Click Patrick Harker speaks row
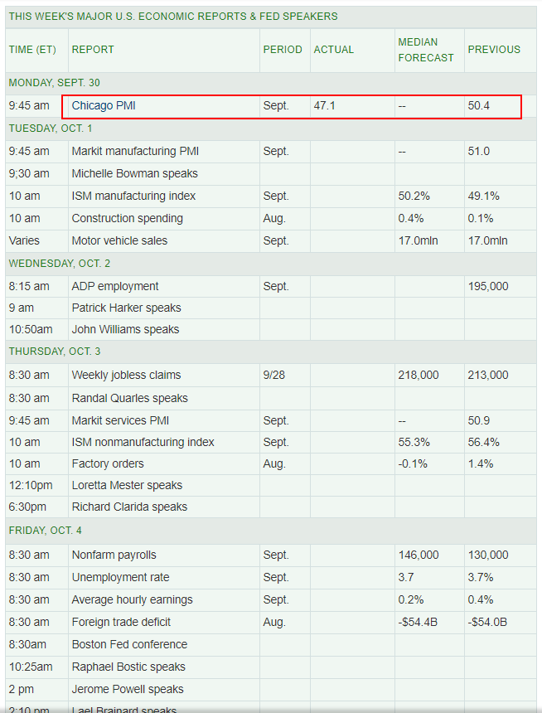542x713 pixels. (270, 308)
